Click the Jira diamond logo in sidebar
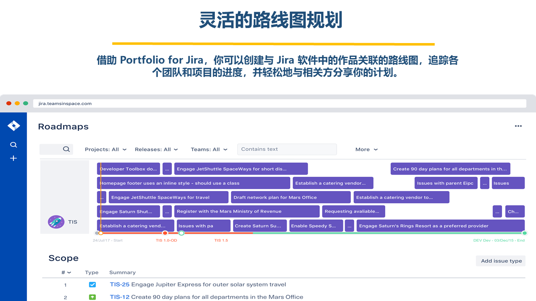The image size is (536, 301). coord(13,125)
